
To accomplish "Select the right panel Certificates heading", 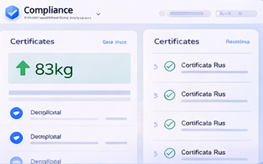I will (x=177, y=42).
